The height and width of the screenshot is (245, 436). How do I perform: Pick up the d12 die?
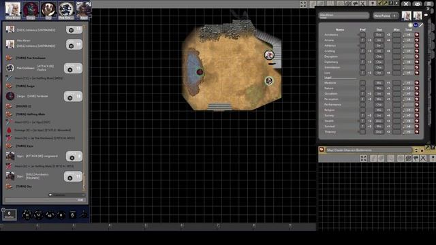(x=38, y=215)
